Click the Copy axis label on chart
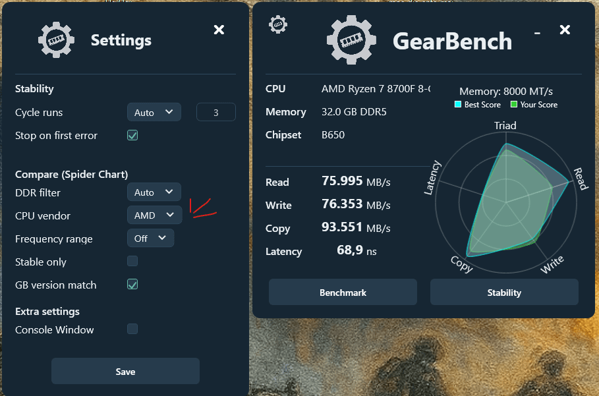This screenshot has height=396, width=599. (462, 264)
